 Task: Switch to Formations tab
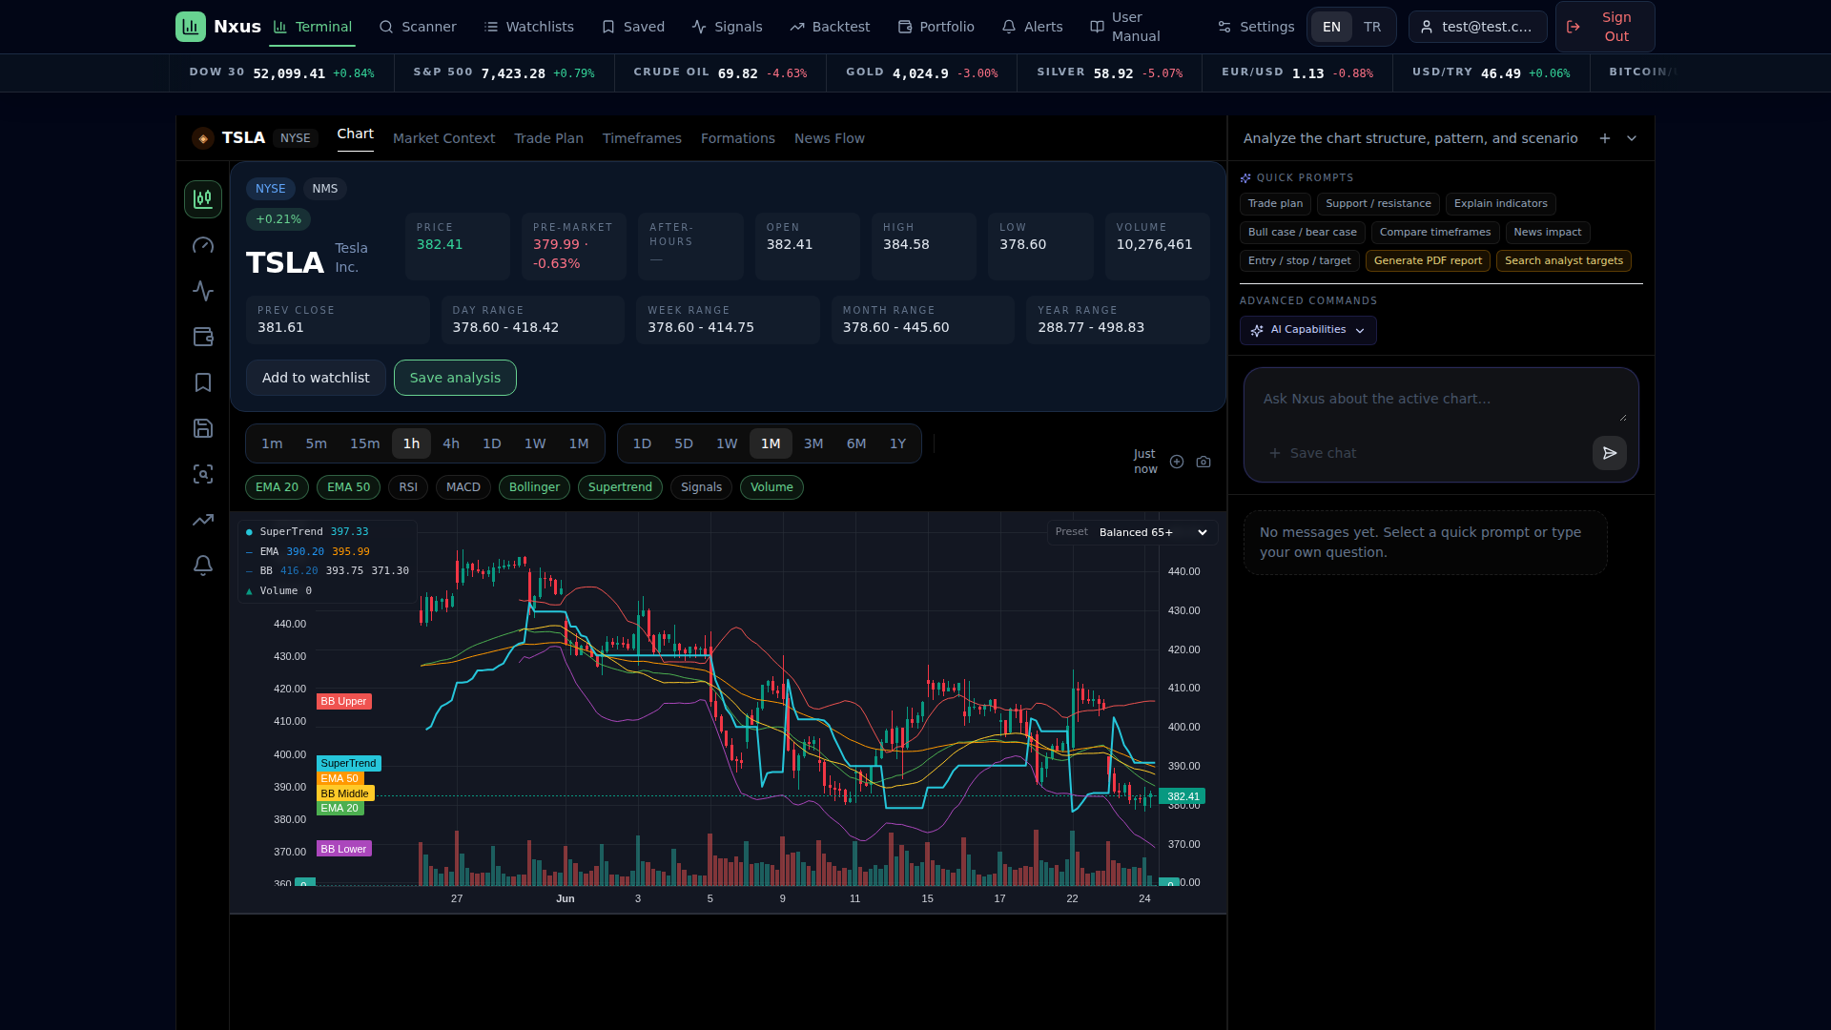737,138
